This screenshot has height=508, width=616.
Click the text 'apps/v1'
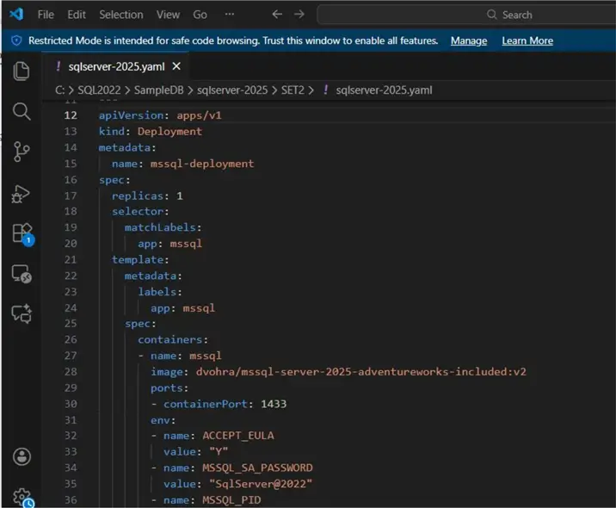tap(200, 115)
